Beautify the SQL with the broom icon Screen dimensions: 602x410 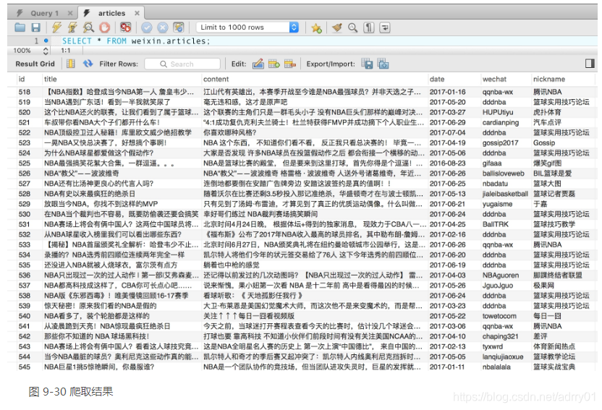(337, 27)
